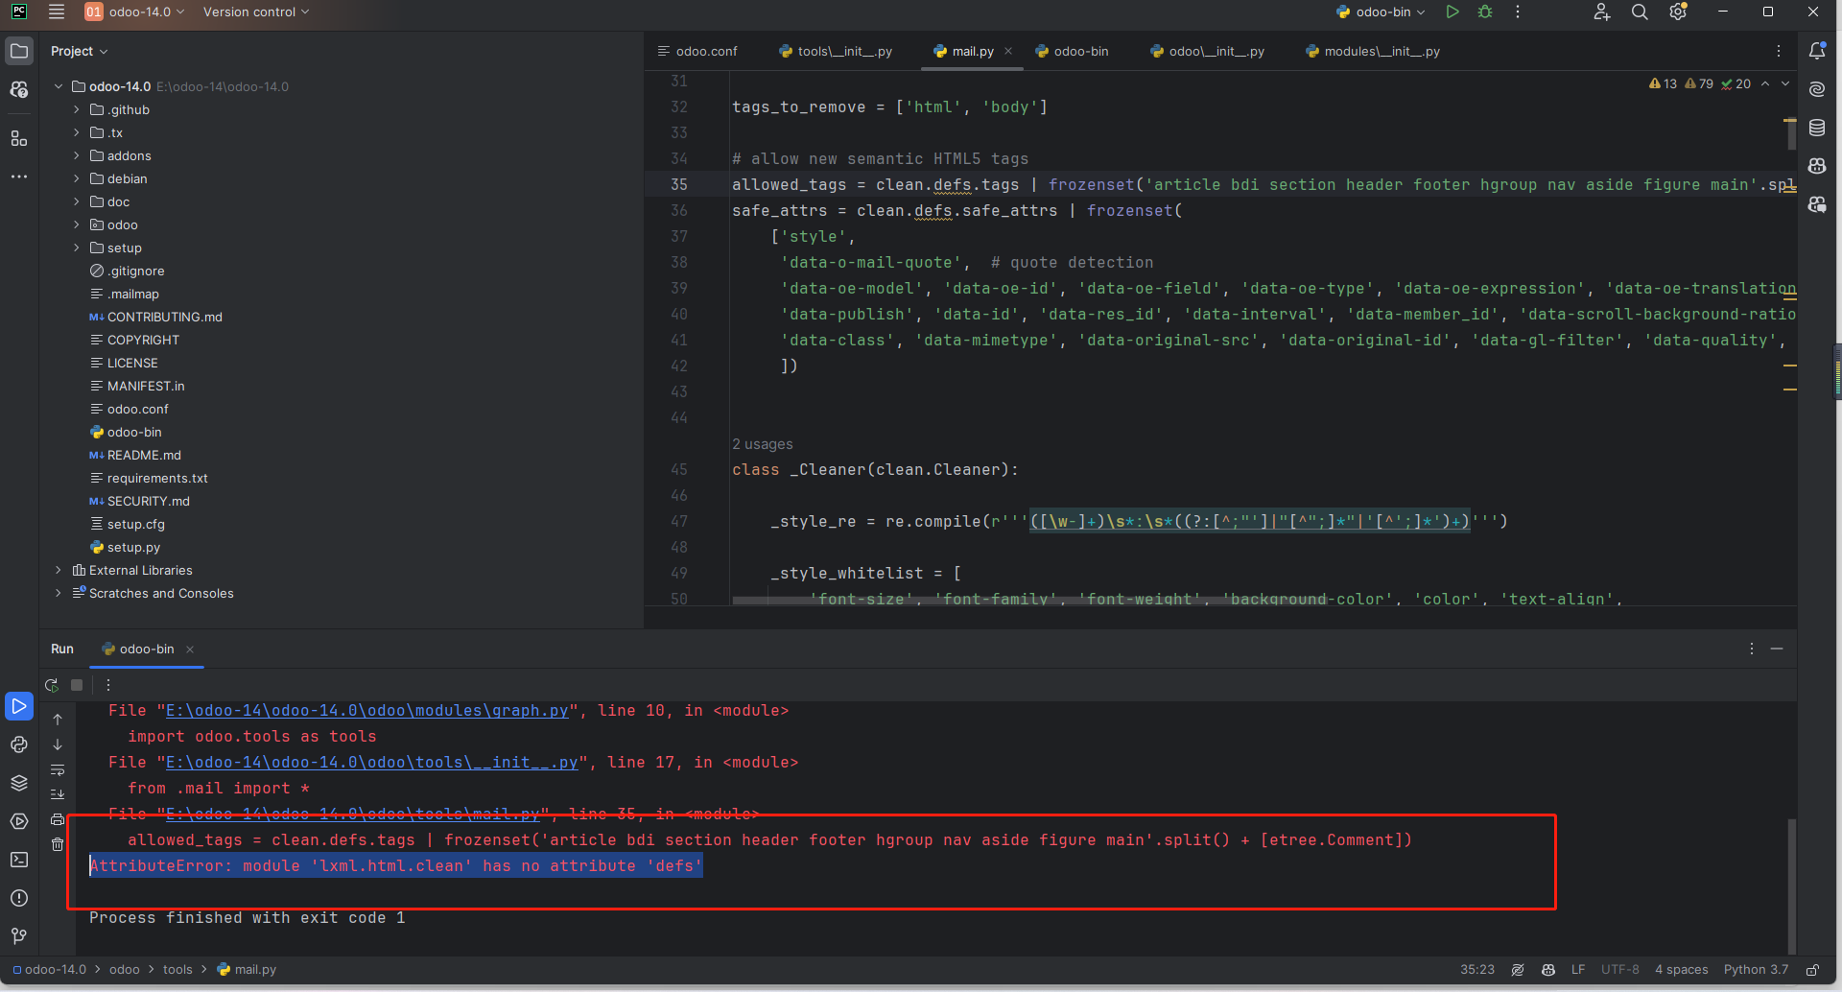Change 4 spaces indentation setting
Viewport: 1842px width, 992px height.
(1681, 970)
